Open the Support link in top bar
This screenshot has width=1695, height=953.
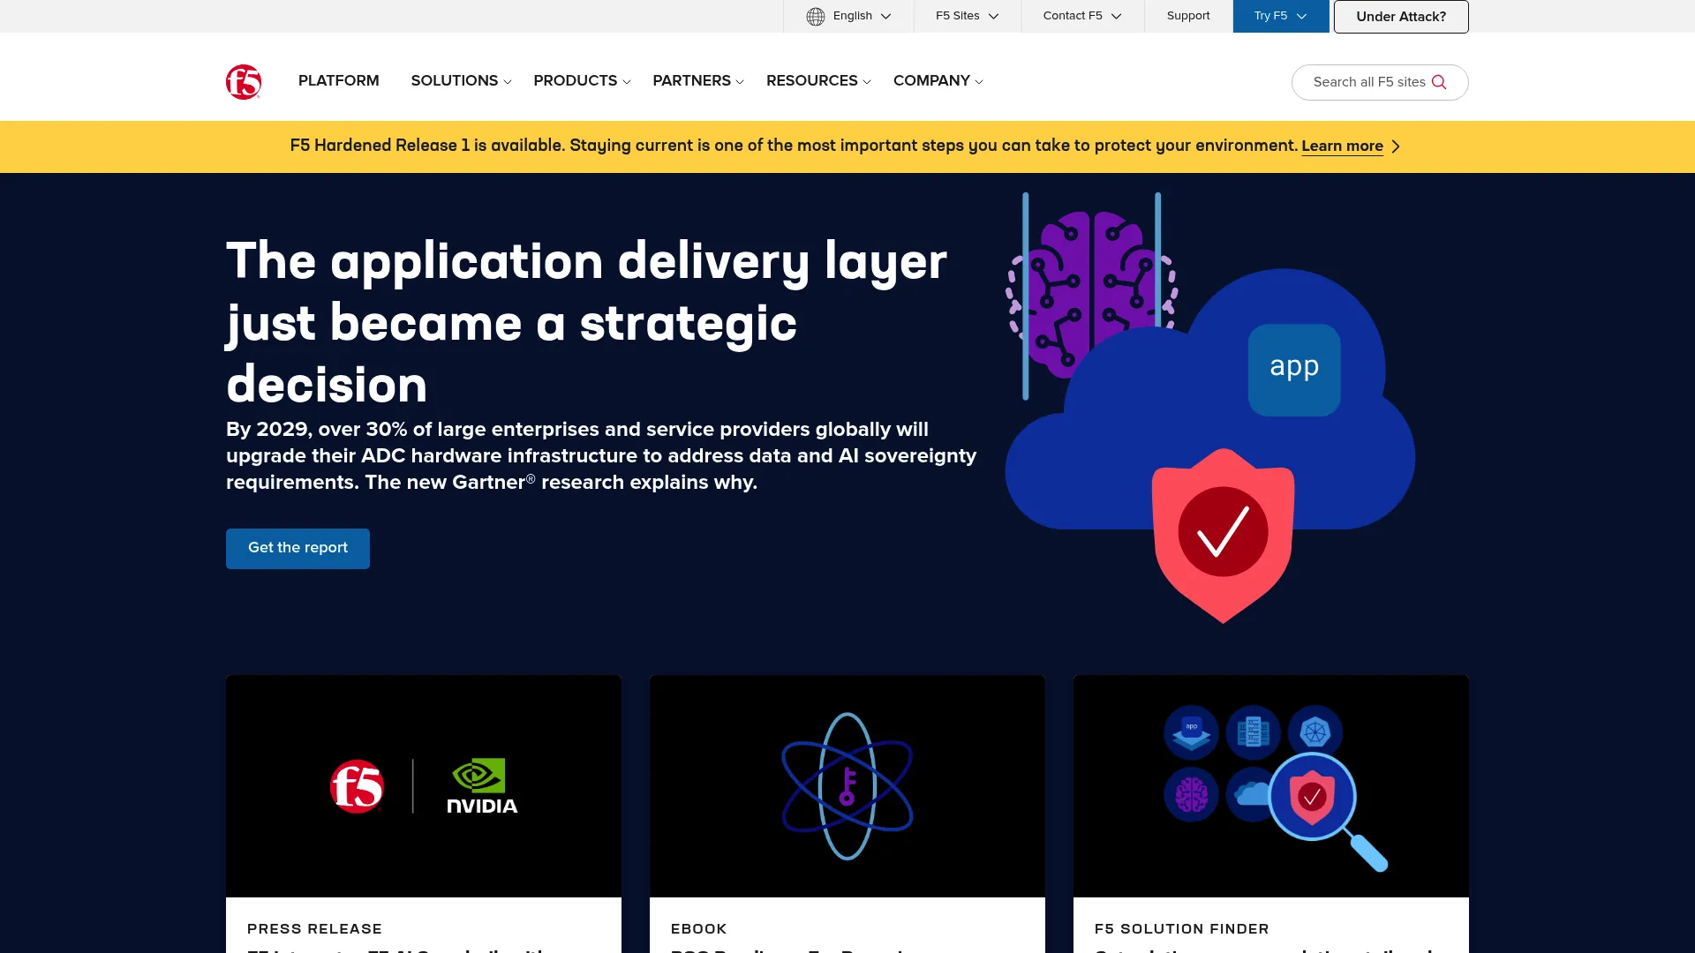(x=1188, y=16)
